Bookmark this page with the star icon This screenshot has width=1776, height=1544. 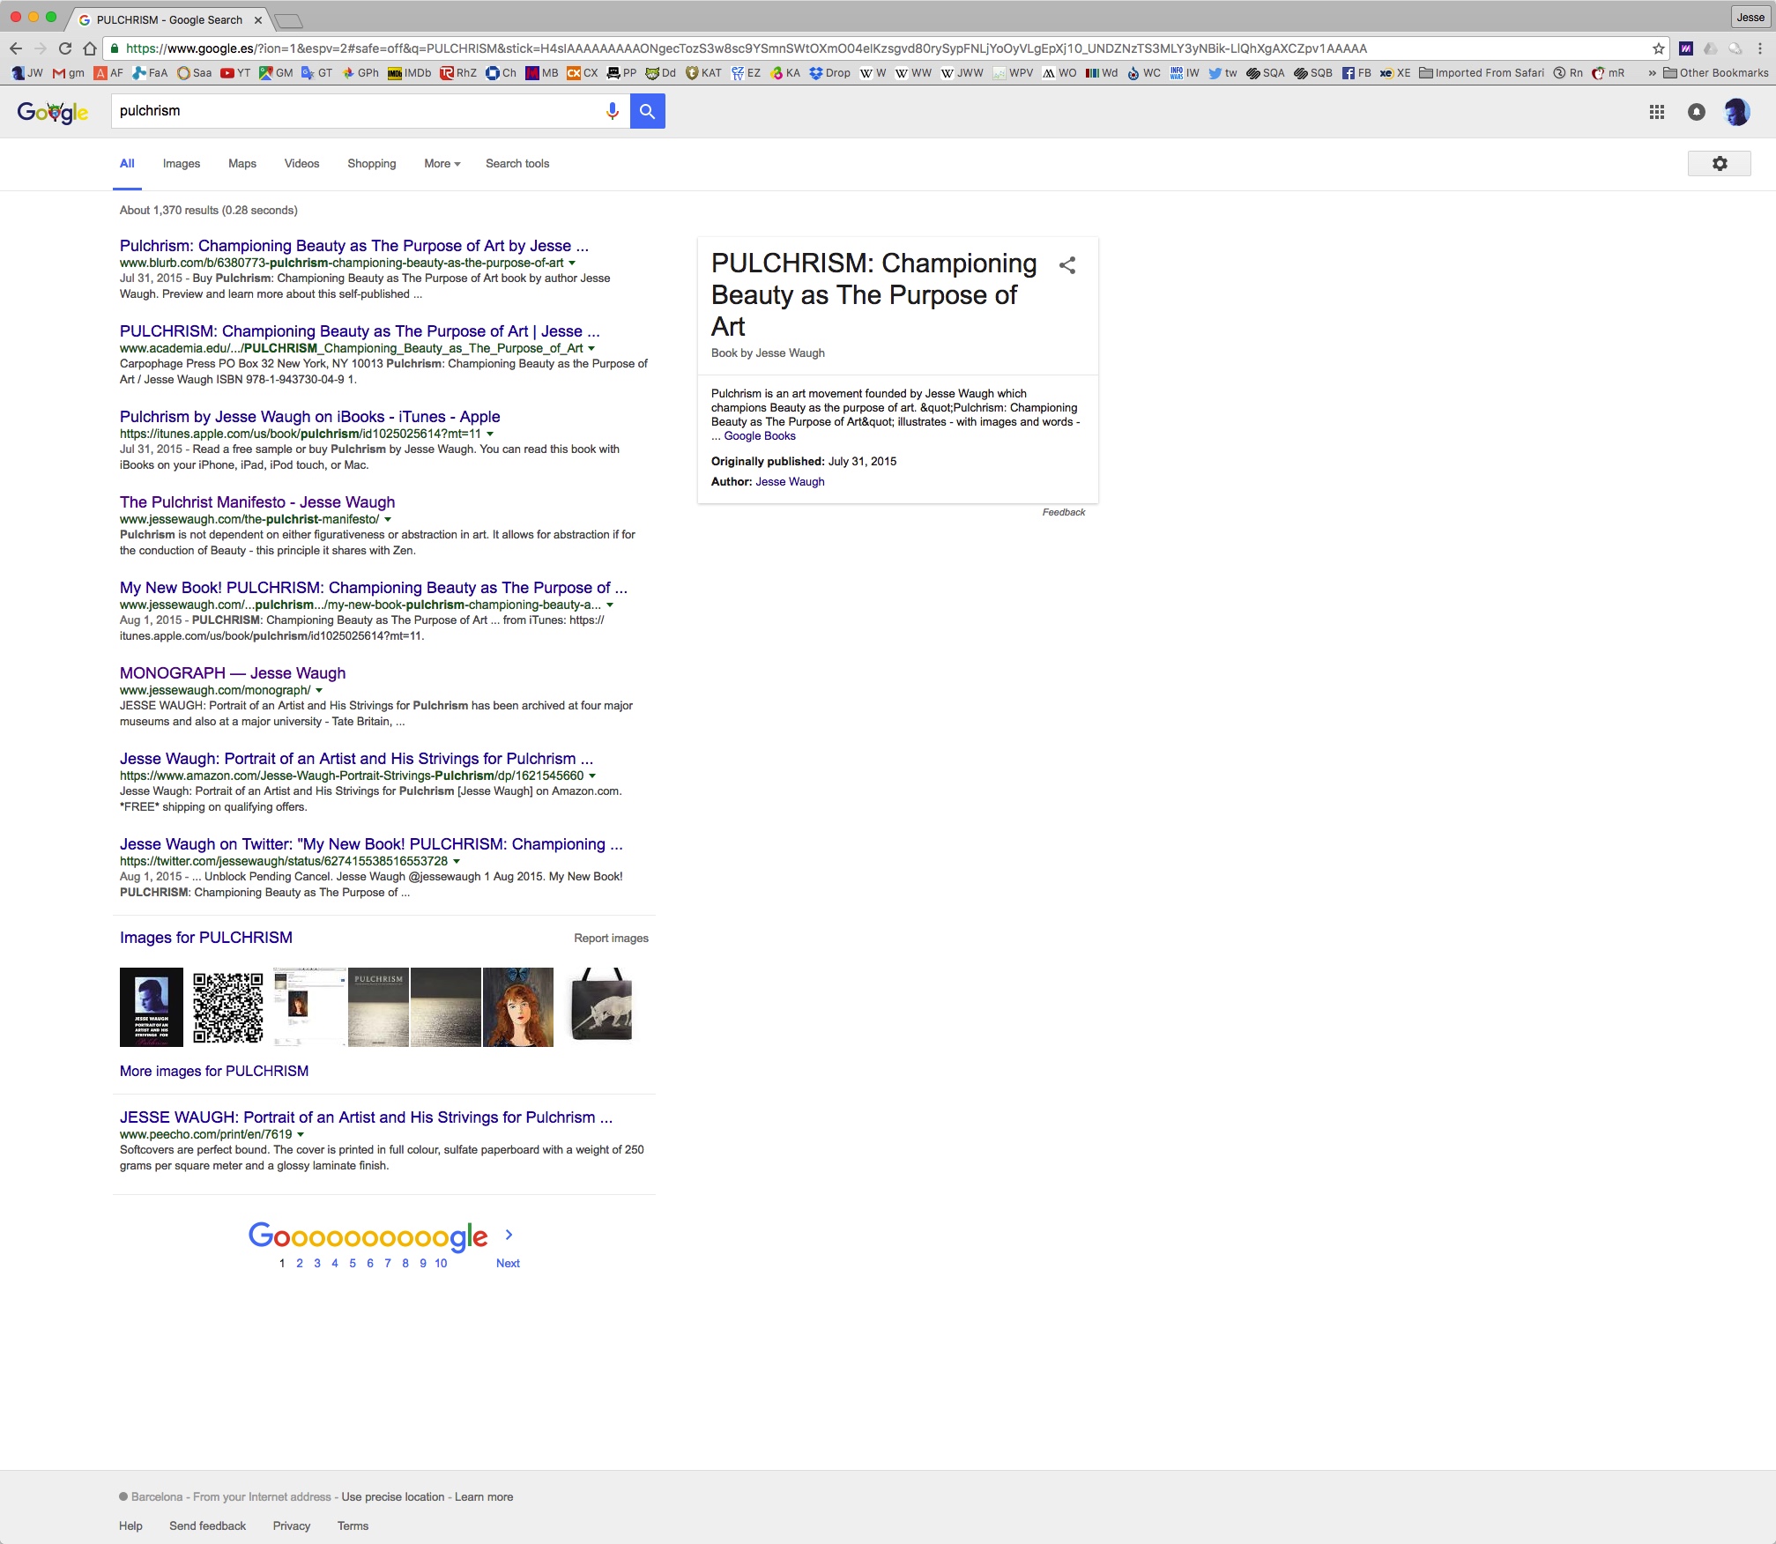click(1658, 48)
